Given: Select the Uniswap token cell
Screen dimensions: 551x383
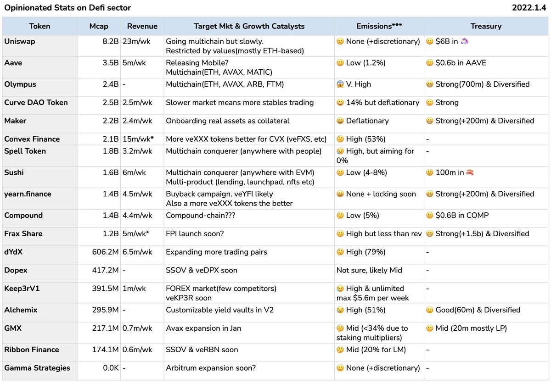Looking at the screenshot, I should [x=39, y=45].
